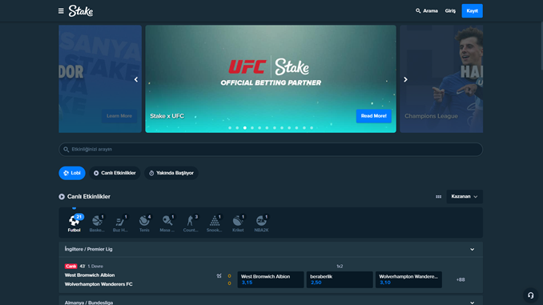Select the third active carousel dot
Viewport: 543px width, 305px height.
pyautogui.click(x=245, y=128)
